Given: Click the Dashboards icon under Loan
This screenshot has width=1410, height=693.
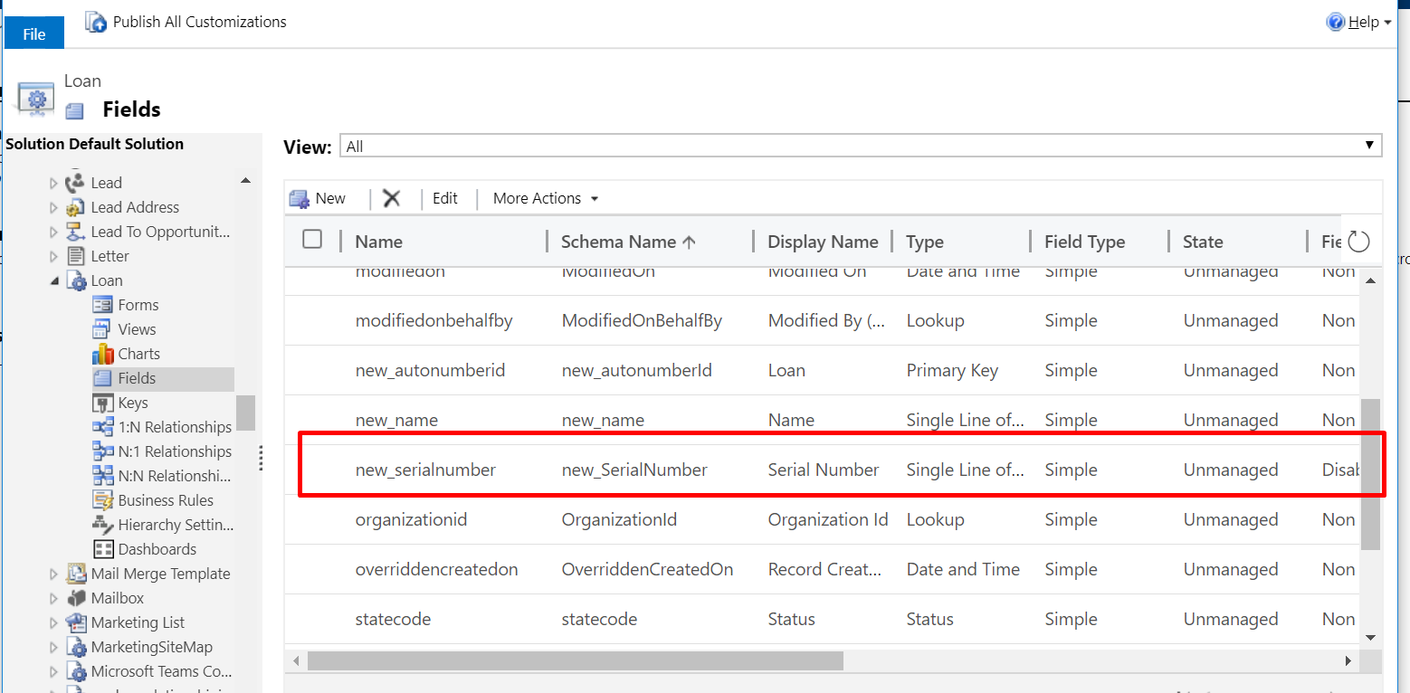Looking at the screenshot, I should [102, 549].
